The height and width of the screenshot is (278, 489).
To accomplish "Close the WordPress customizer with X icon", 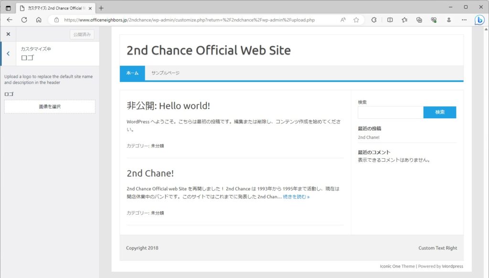I will [x=8, y=34].
